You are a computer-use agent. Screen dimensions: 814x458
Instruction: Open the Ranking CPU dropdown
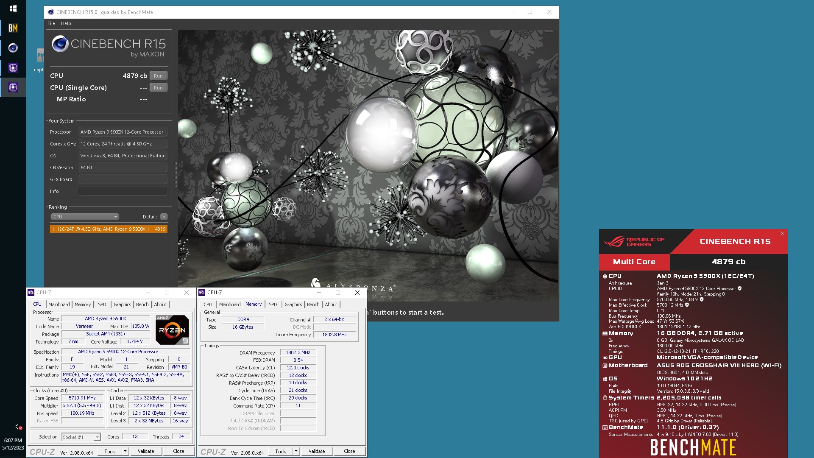[x=84, y=217]
